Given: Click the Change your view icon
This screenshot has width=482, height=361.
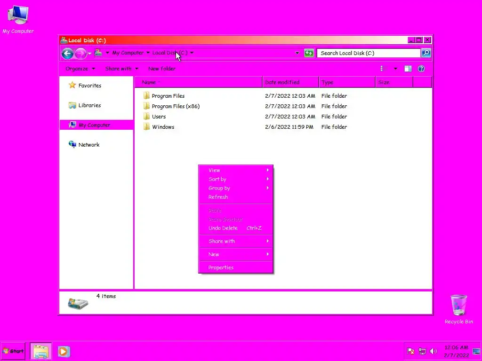Looking at the screenshot, I should coord(383,69).
